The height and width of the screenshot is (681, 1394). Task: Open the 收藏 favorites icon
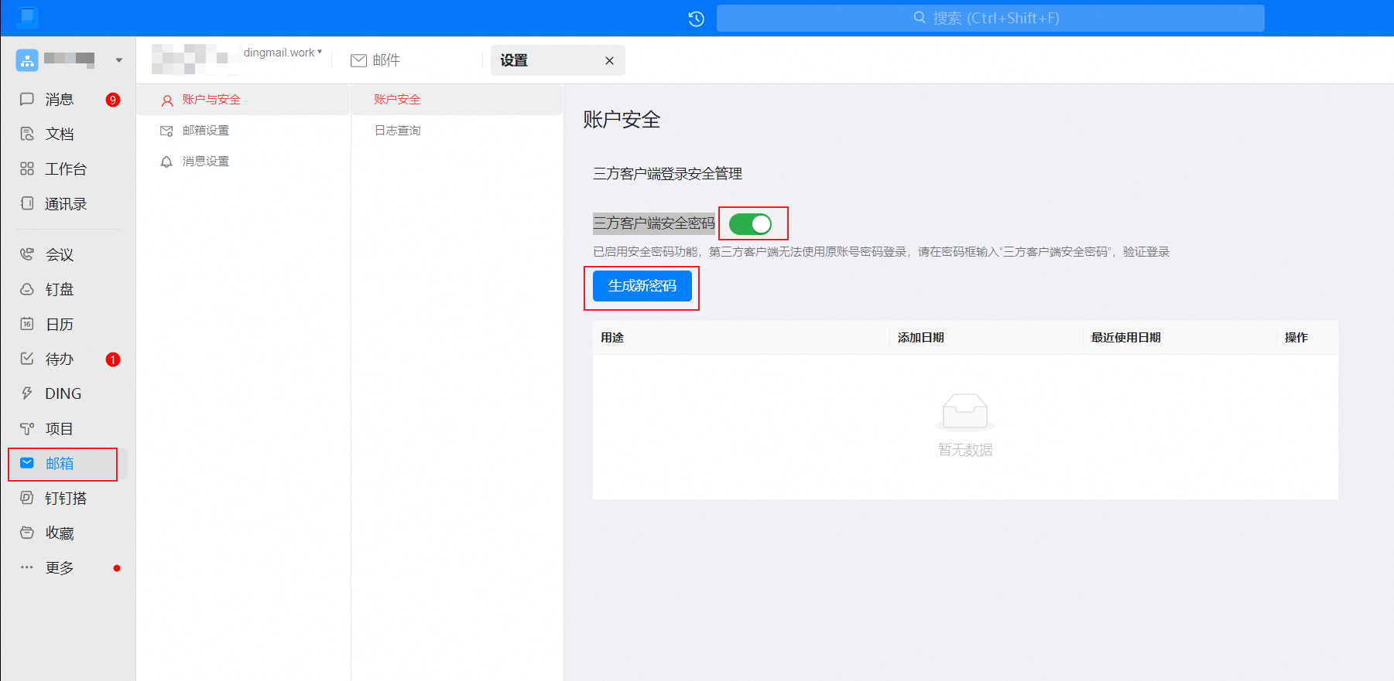[27, 533]
